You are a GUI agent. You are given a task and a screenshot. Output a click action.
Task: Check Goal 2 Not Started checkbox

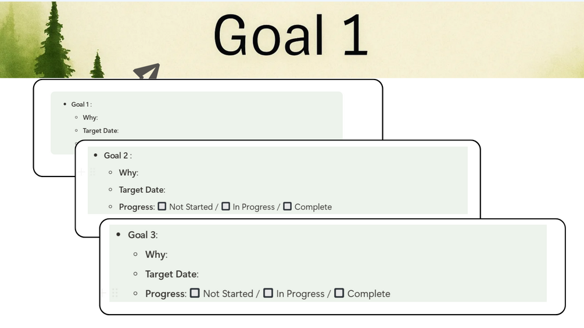pyautogui.click(x=162, y=206)
